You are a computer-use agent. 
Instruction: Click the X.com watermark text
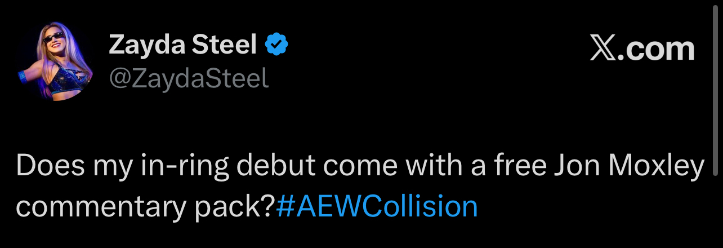pyautogui.click(x=642, y=49)
